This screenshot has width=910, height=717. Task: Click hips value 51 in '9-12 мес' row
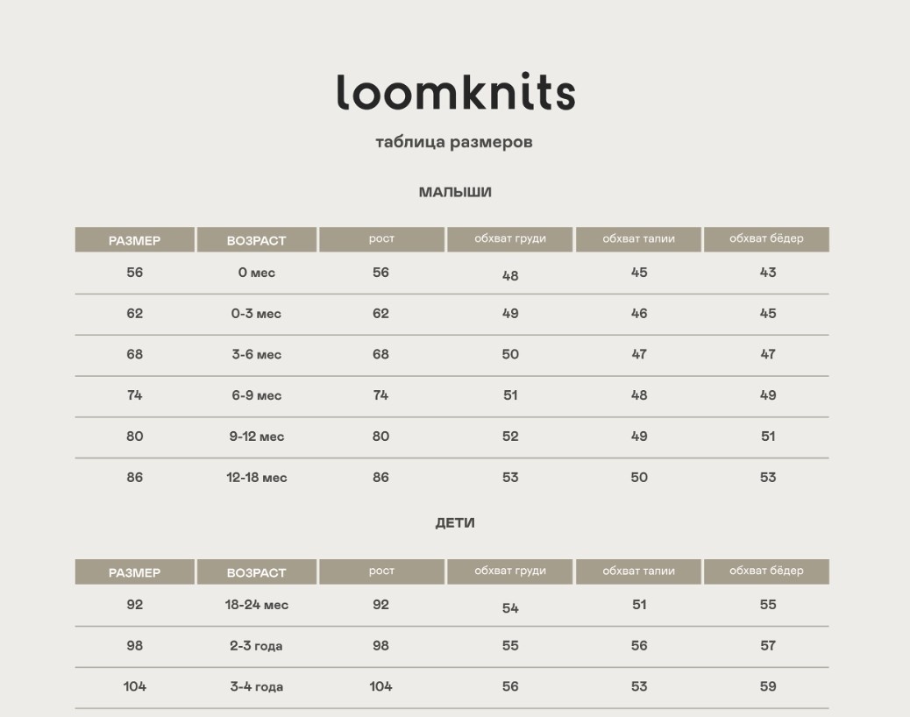[x=768, y=437]
